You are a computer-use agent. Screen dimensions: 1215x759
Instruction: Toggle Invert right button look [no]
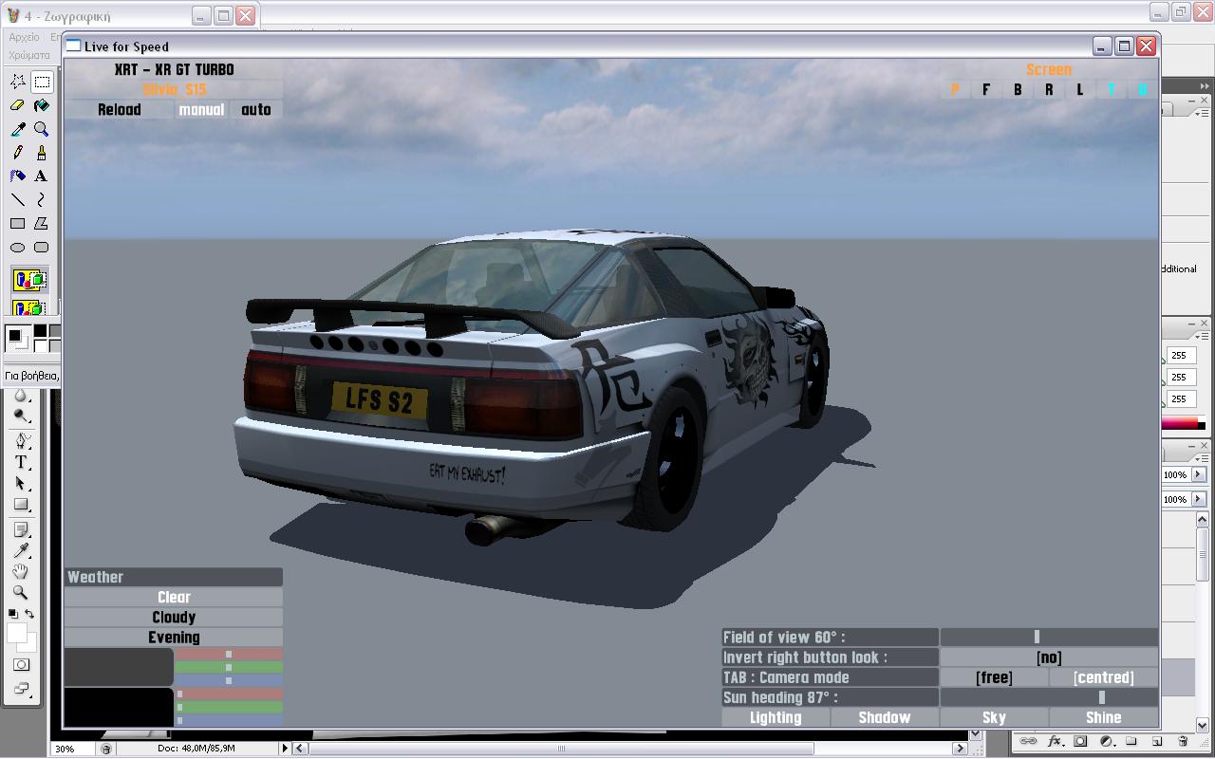[1049, 657]
